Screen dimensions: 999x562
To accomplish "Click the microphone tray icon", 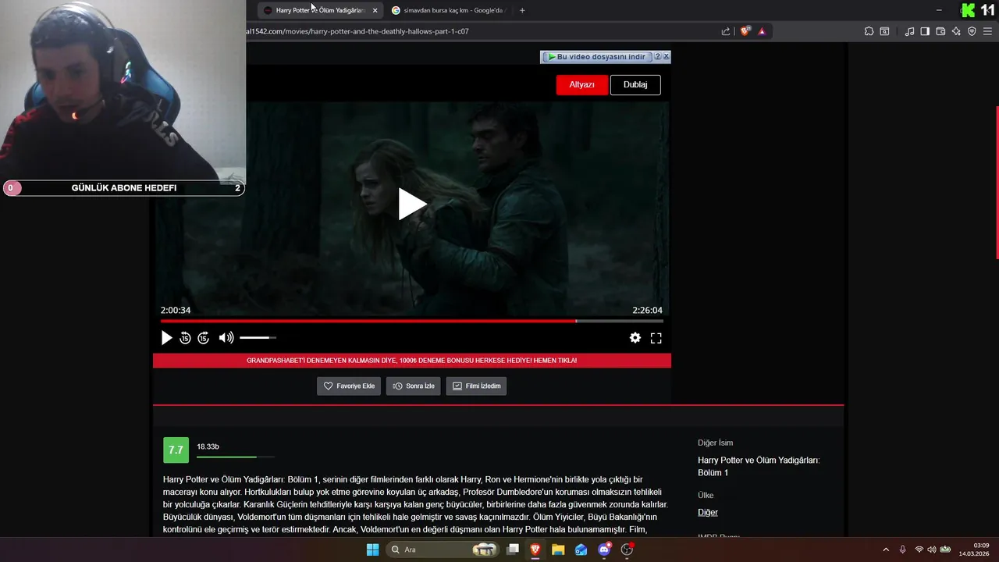I will pyautogui.click(x=903, y=550).
